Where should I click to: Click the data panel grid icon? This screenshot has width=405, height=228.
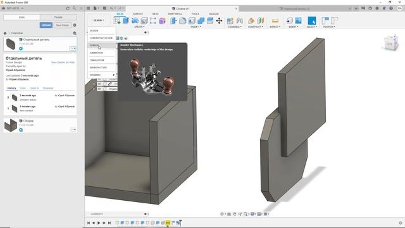coord(89,8)
